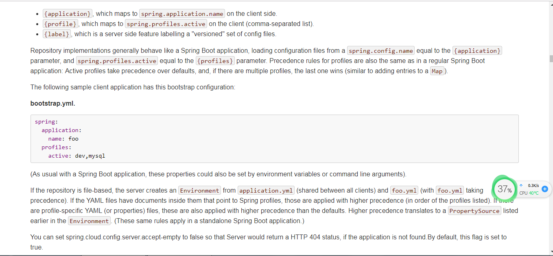
Task: Open the green 37% system monitor gauge
Action: [505, 189]
